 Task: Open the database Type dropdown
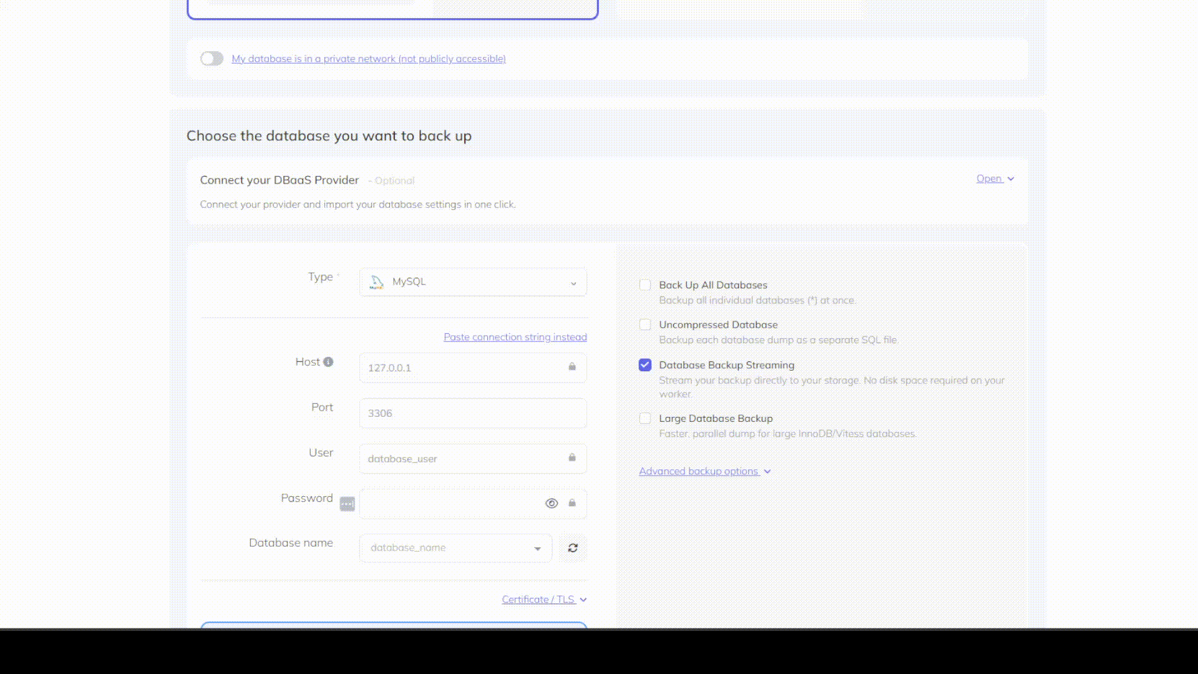point(473,282)
